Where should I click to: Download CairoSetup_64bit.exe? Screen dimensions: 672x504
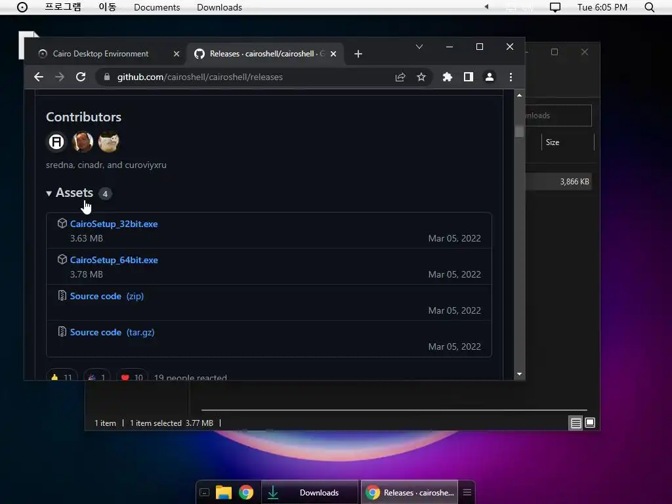coord(114,260)
